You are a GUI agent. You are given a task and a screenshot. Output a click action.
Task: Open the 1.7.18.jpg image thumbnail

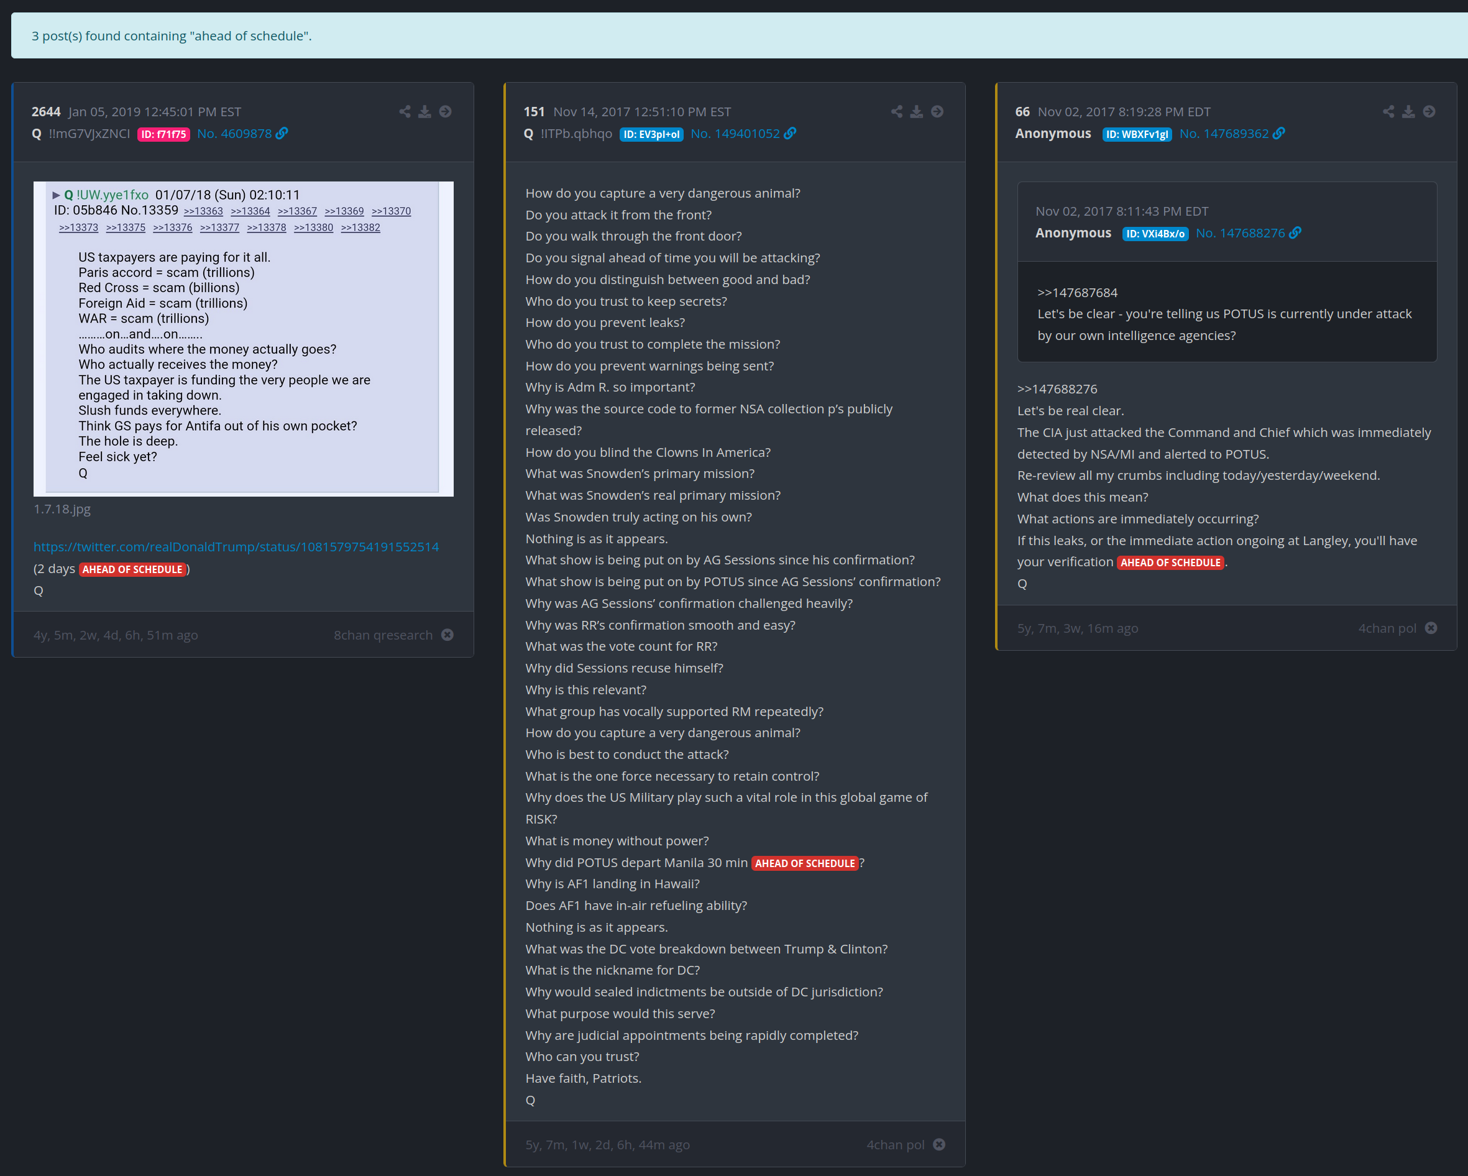pos(243,338)
